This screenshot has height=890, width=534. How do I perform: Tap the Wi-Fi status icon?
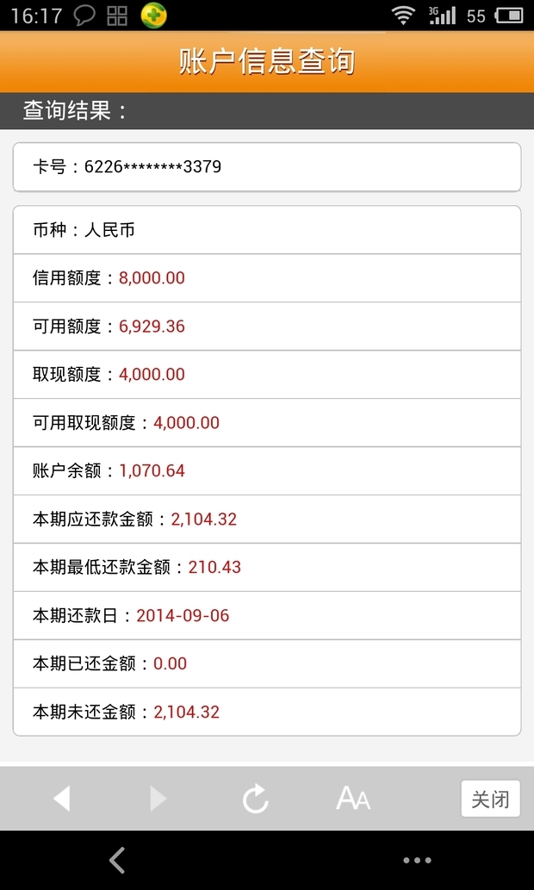[x=403, y=16]
